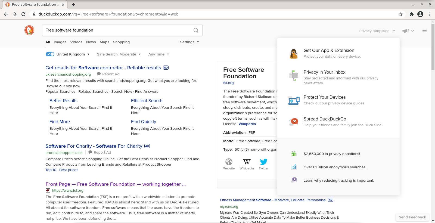Expand the Privacy, simplified dropdown
This screenshot has width=435, height=223.
click(x=377, y=31)
